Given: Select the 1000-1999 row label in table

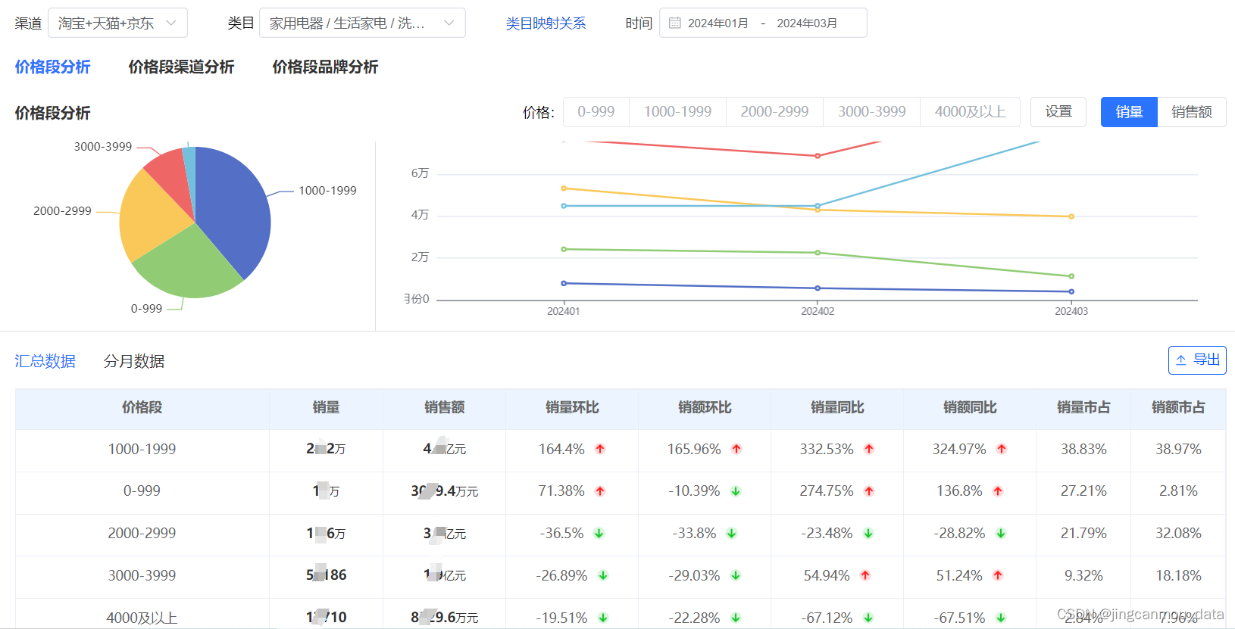Looking at the screenshot, I should pos(142,449).
